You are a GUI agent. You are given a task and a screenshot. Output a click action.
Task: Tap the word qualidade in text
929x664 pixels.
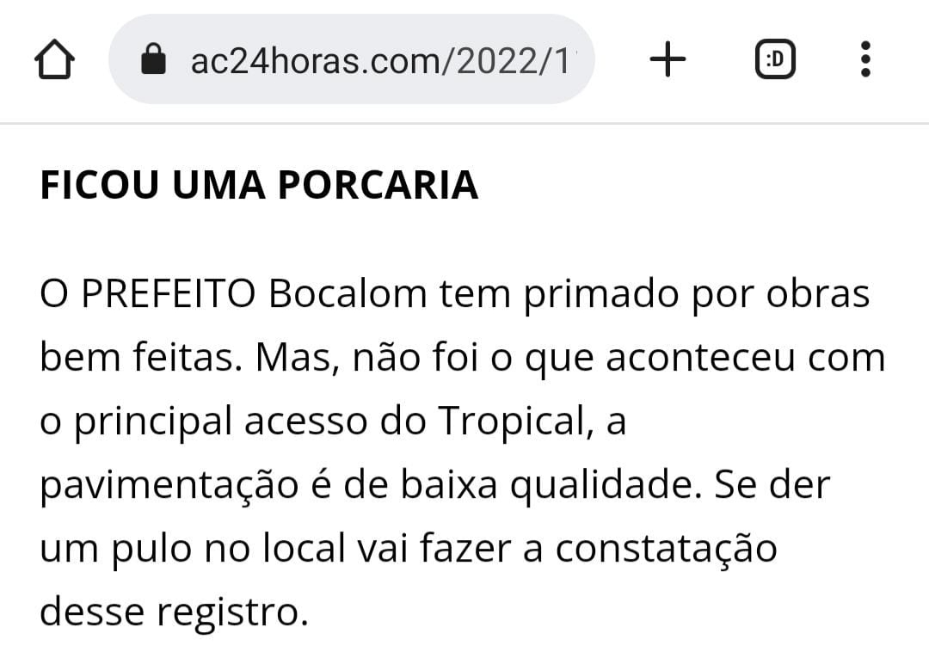[601, 486]
